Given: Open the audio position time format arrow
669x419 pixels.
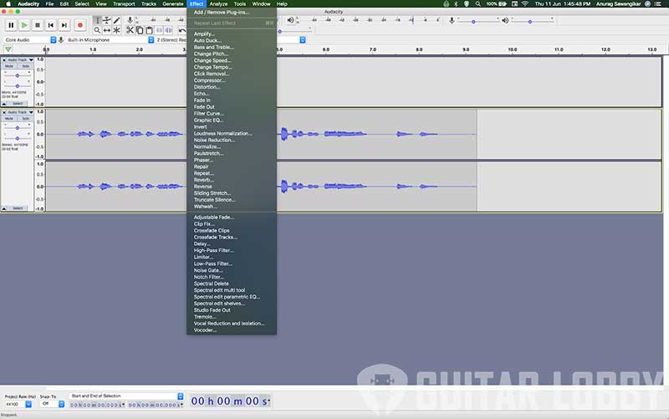Looking at the screenshot, I should point(268,401).
